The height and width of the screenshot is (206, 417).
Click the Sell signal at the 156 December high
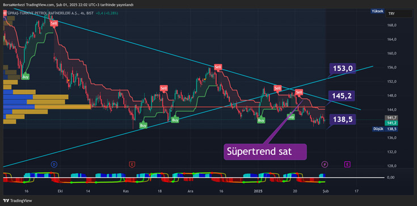click(x=218, y=67)
